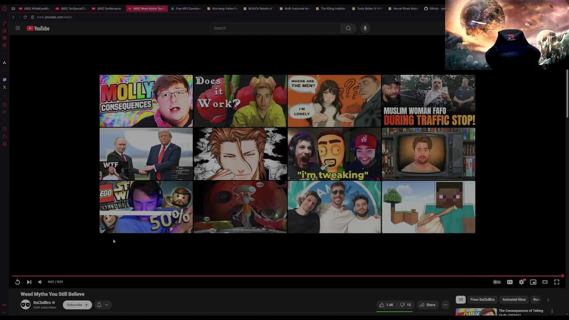Reload the page with the refresh icon
This screenshot has width=569, height=320.
point(25,17)
